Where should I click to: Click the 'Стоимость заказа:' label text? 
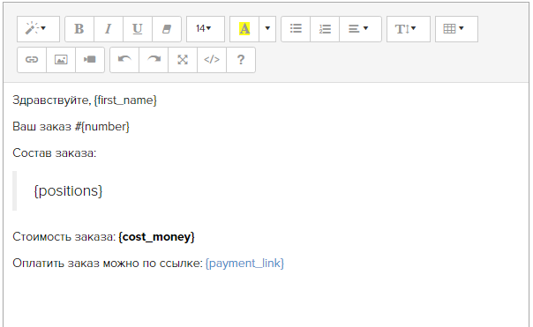click(x=64, y=237)
